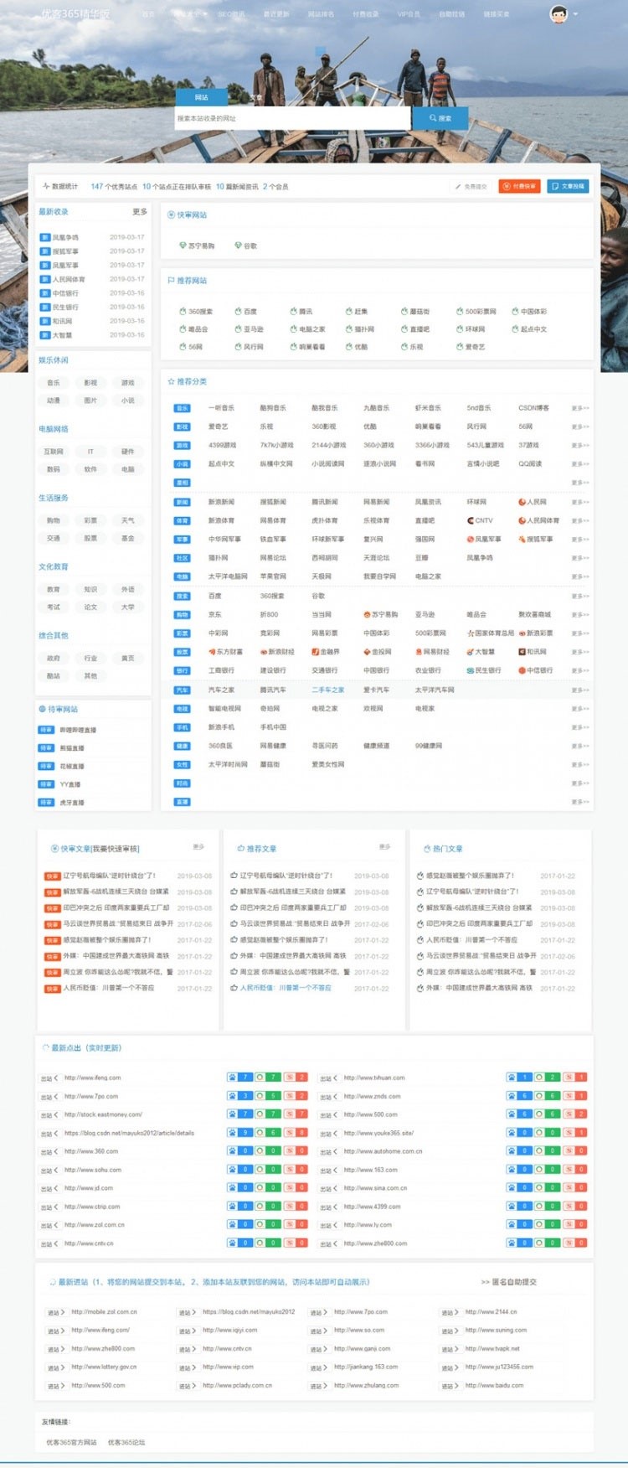Click the user avatar icon in header

(558, 14)
